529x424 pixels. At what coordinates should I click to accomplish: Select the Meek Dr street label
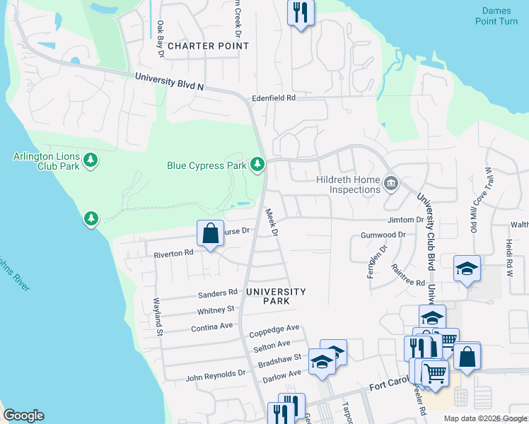[272, 223]
